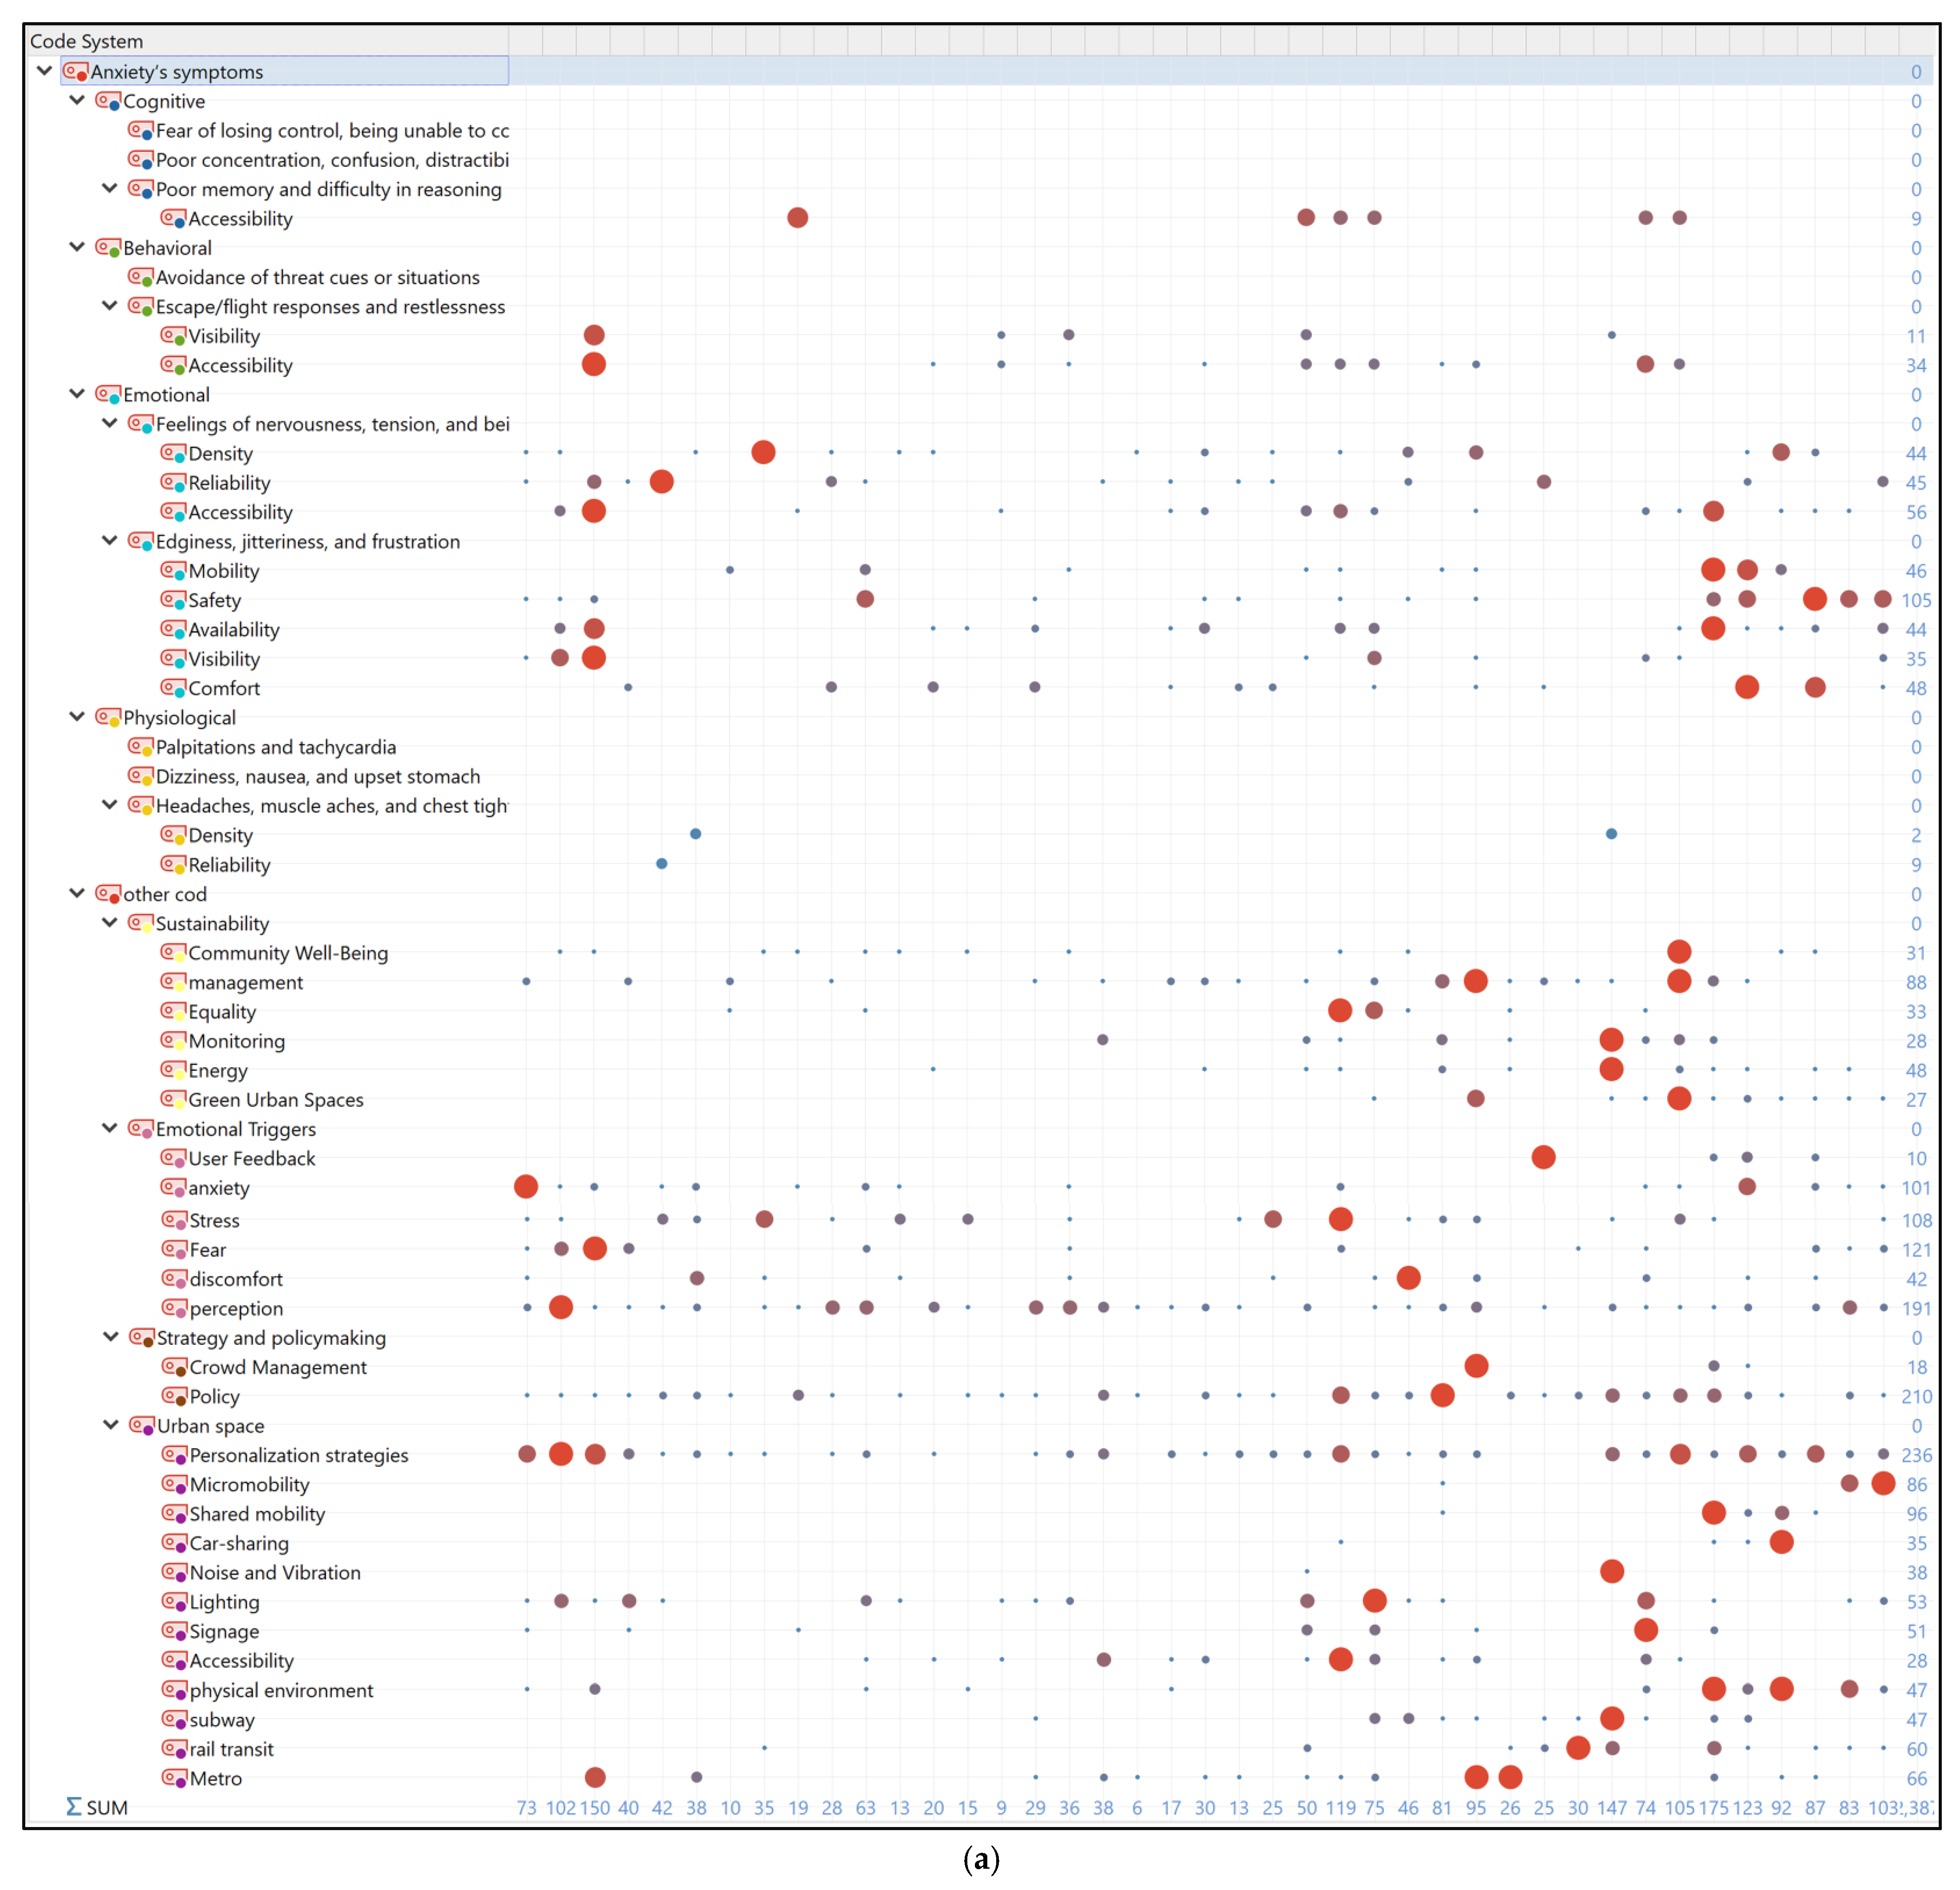Select the discomfort code
The image size is (1960, 1890).
click(236, 1279)
